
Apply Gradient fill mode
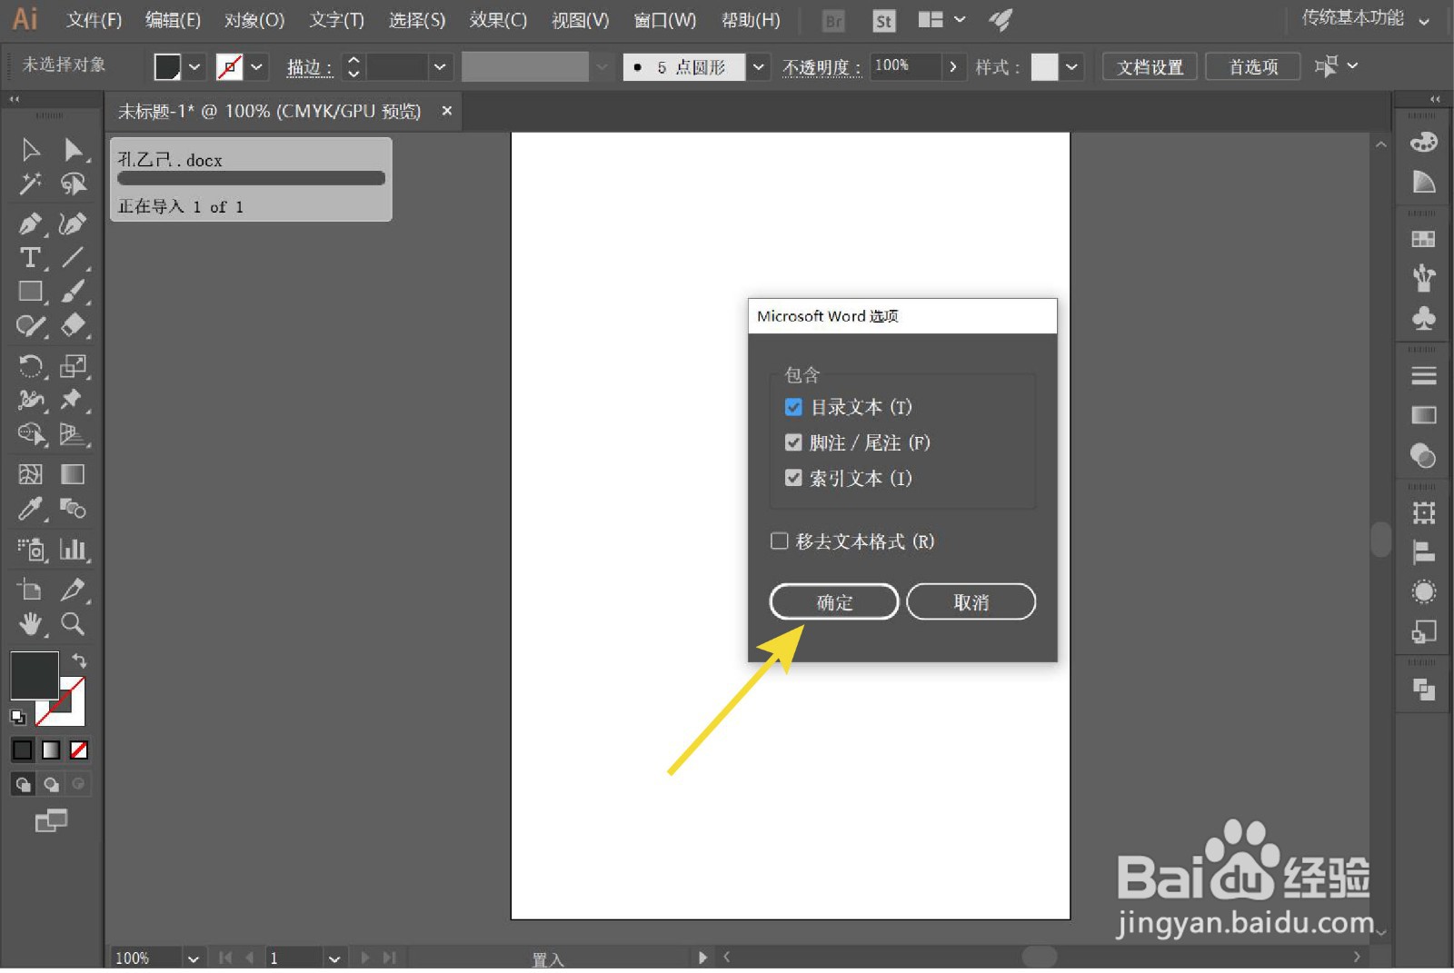[51, 750]
